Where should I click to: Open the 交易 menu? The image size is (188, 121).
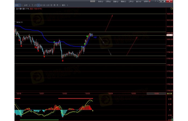[x=108, y=1]
